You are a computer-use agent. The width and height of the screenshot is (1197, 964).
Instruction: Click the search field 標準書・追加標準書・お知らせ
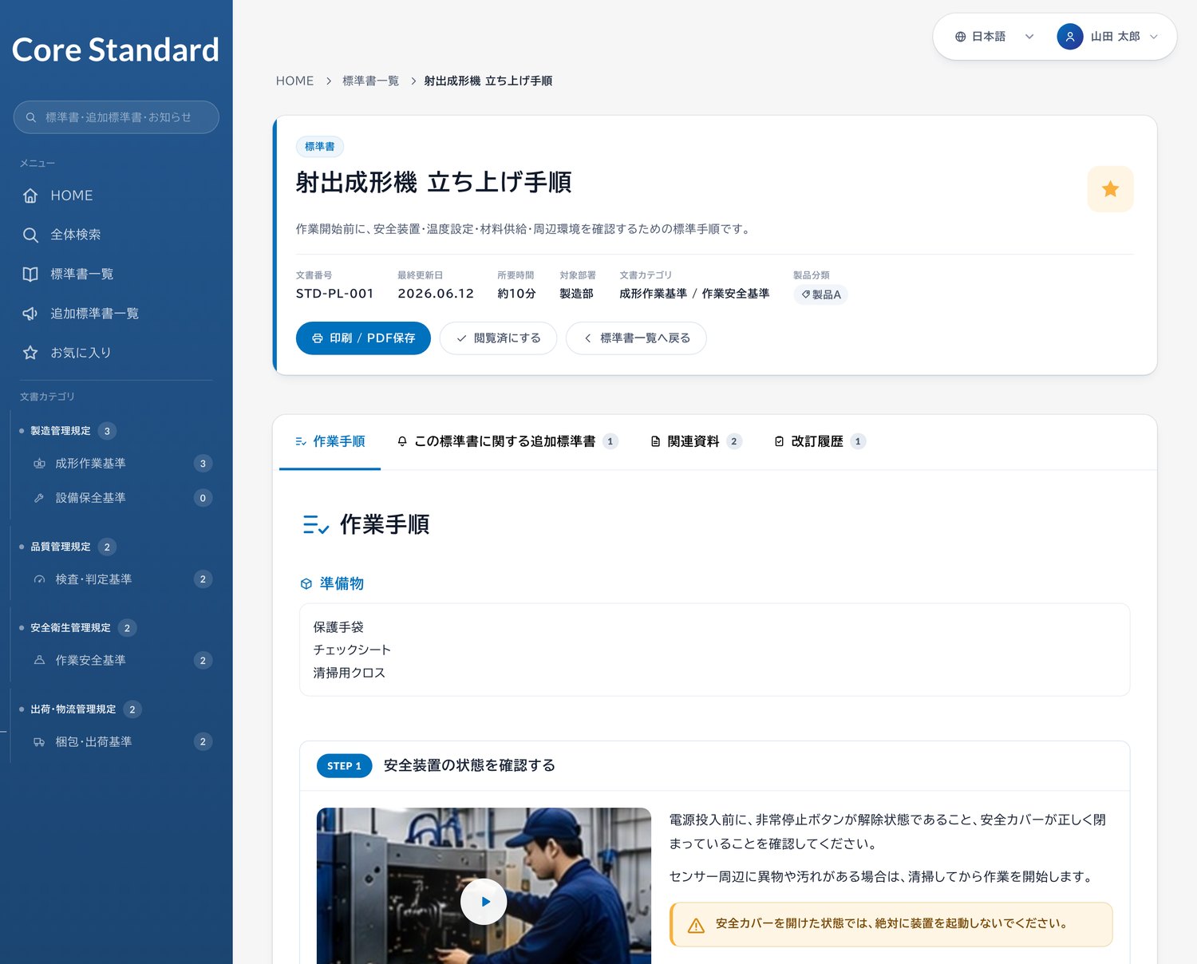point(117,117)
